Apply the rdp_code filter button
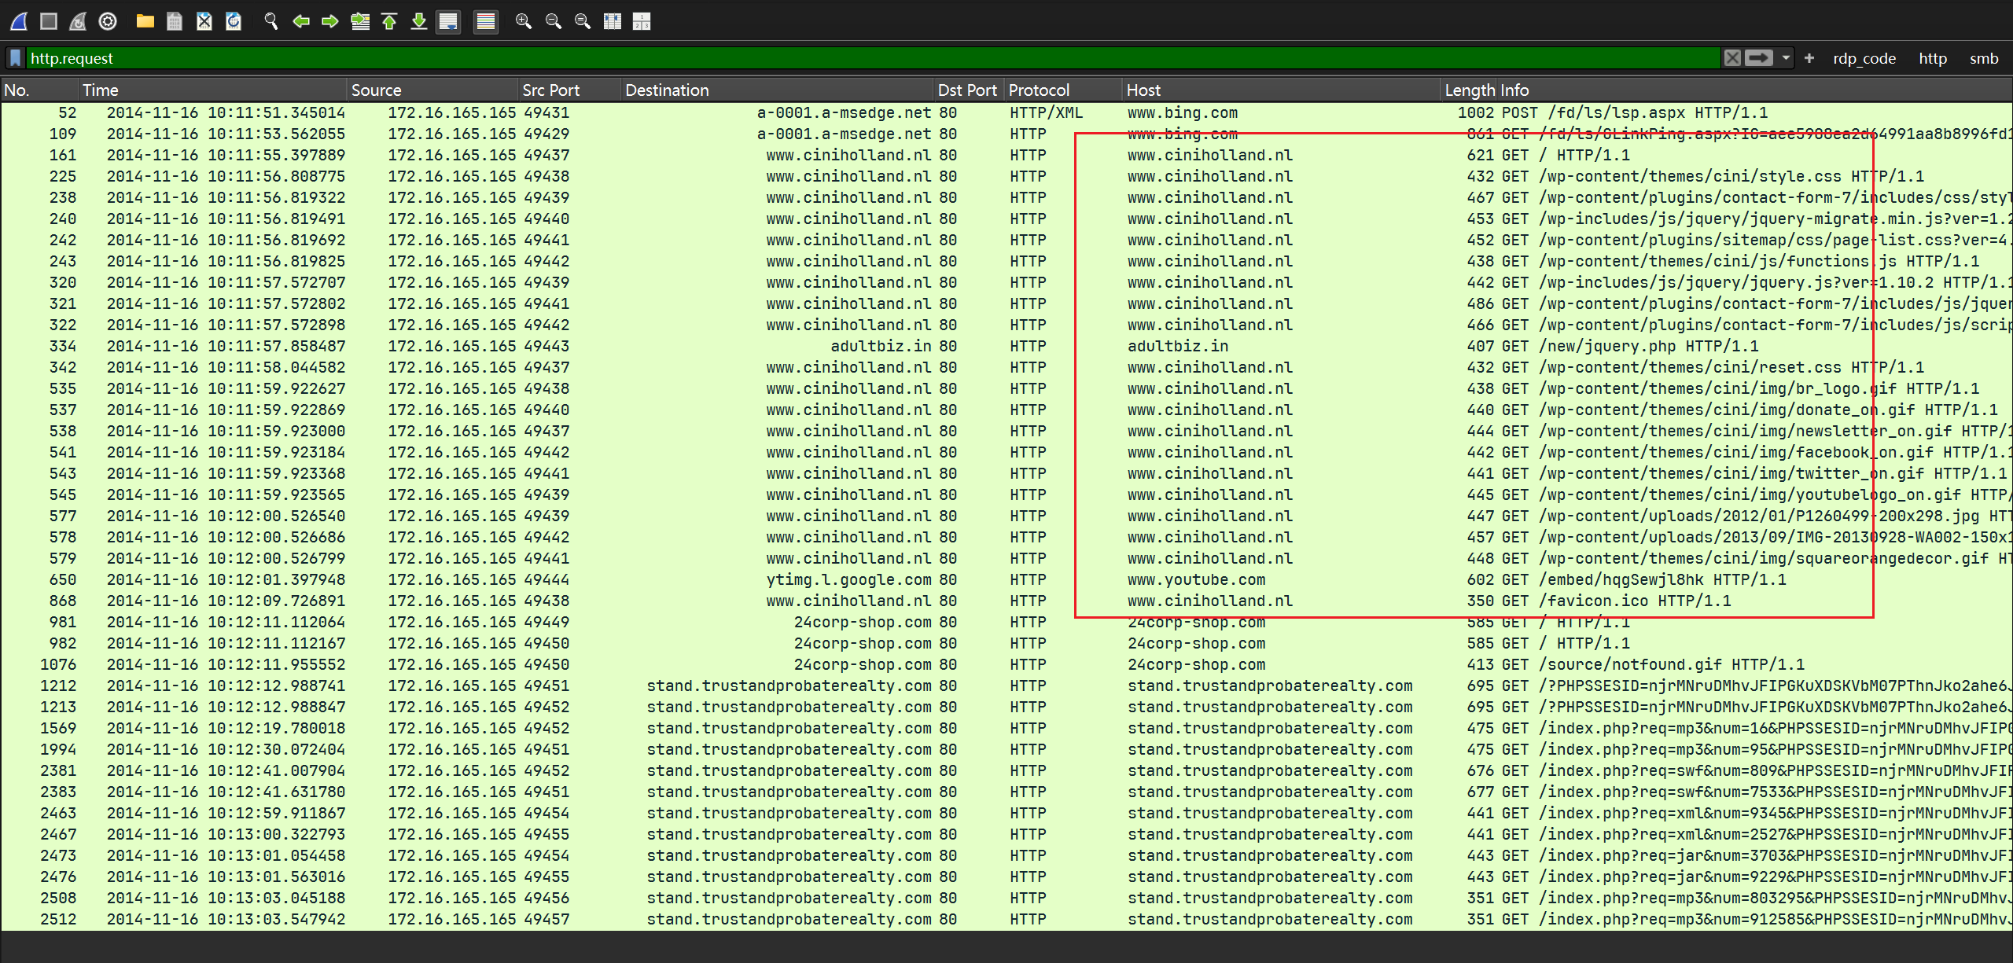 coord(1864,58)
